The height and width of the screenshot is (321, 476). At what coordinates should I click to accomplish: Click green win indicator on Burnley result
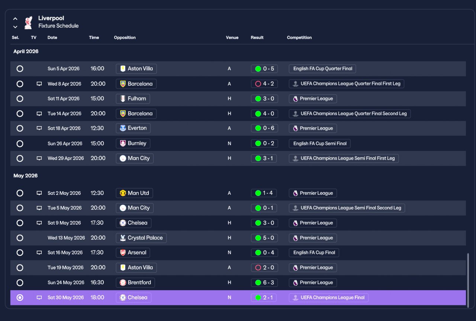pos(258,144)
